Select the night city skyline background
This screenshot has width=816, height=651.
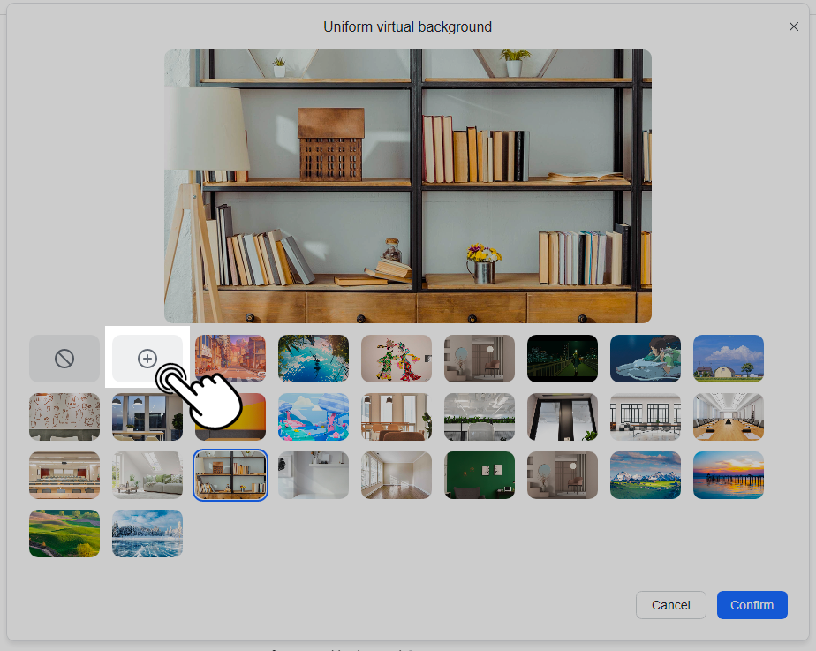tap(563, 359)
